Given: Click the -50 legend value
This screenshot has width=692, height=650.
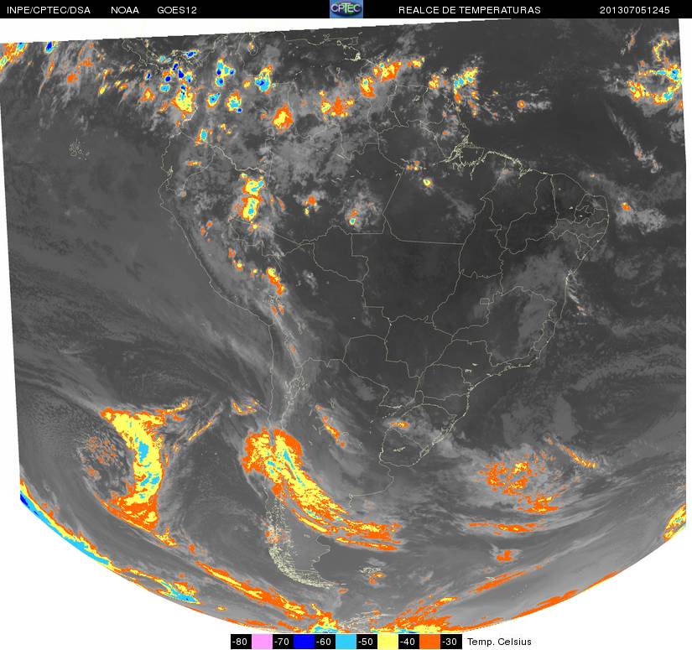Looking at the screenshot, I should pos(367,642).
